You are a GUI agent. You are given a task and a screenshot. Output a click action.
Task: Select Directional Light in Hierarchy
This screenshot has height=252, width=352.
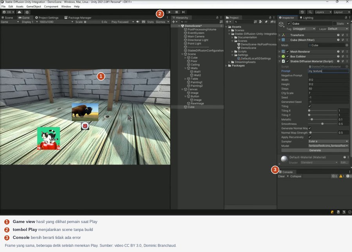[196, 40]
